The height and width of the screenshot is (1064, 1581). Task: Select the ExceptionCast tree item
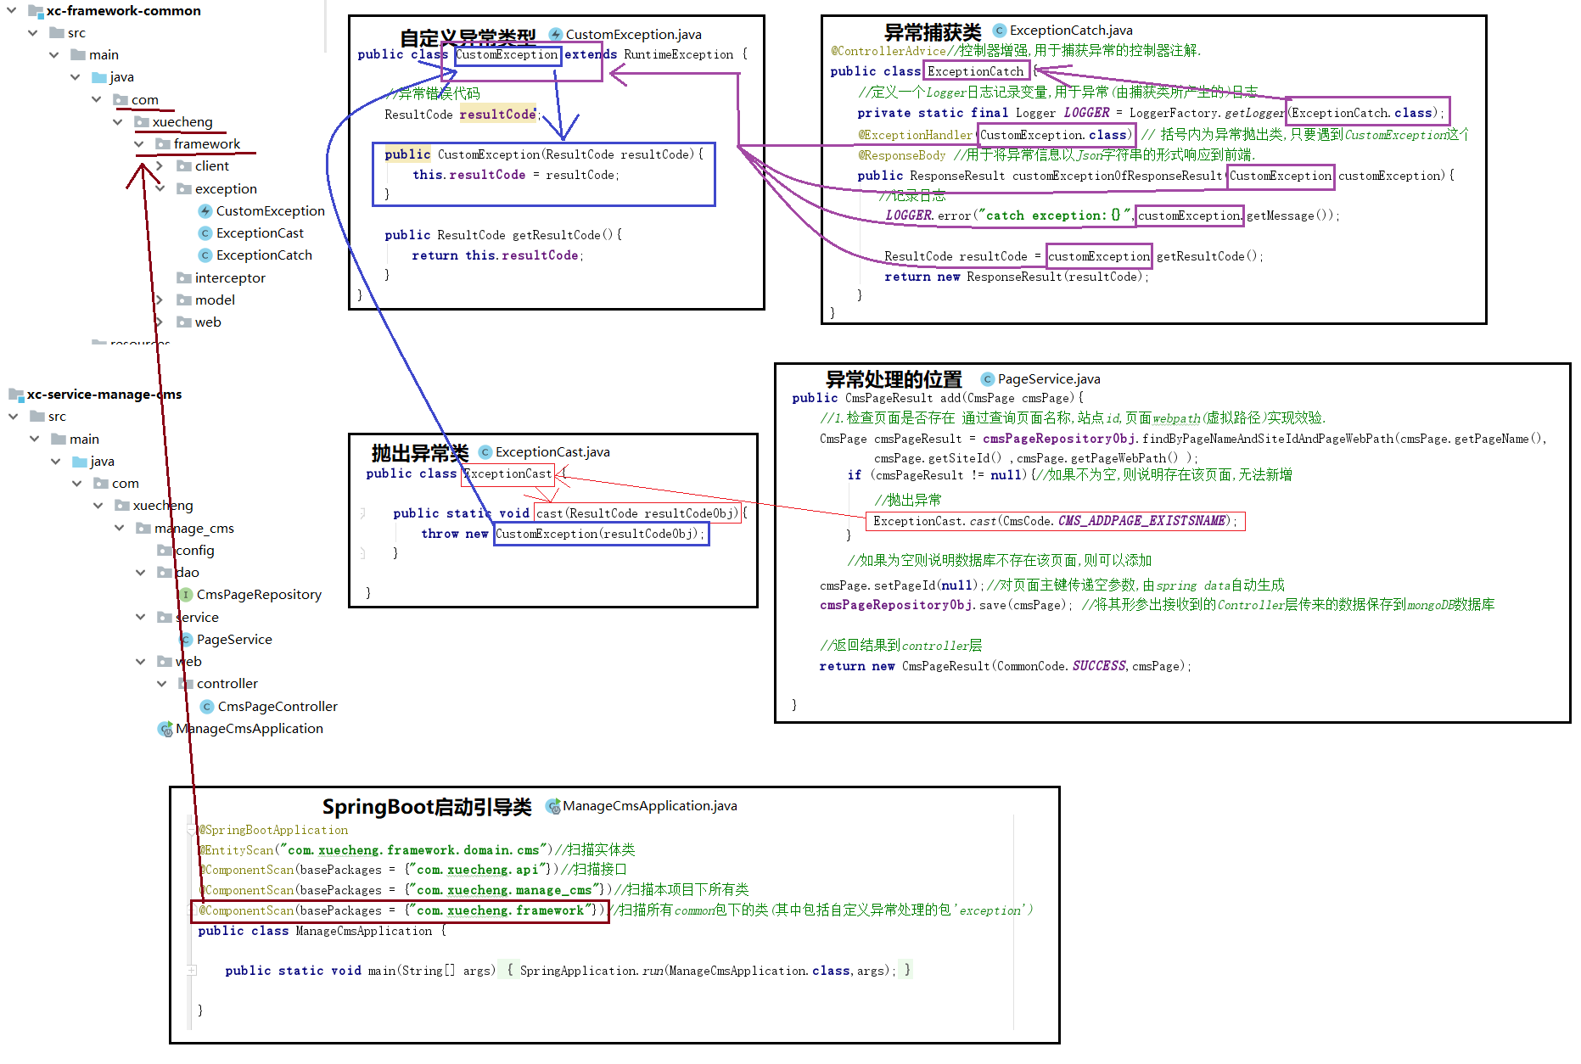pos(260,233)
